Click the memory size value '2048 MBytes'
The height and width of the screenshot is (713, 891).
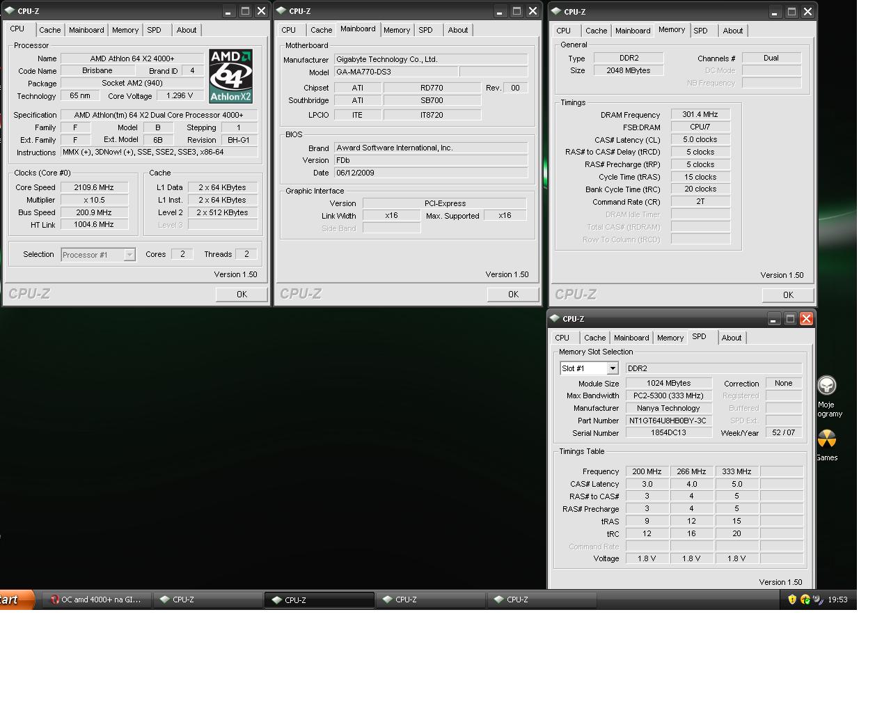coord(629,70)
